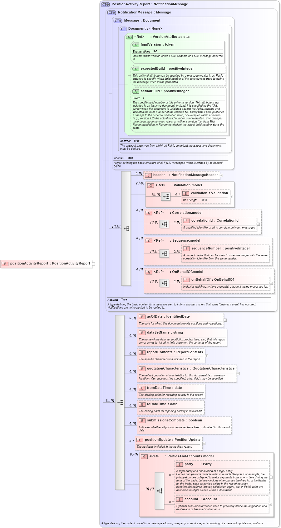Click the description 'The specific characteristics included in the report.'
Image resolution: width=281 pixels, height=528 pixels.
[170, 359]
